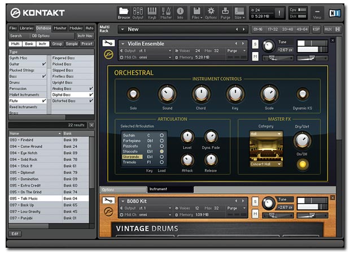Switch to the Monitor tab
Viewport: 350px width, 255px height.
(x=60, y=28)
